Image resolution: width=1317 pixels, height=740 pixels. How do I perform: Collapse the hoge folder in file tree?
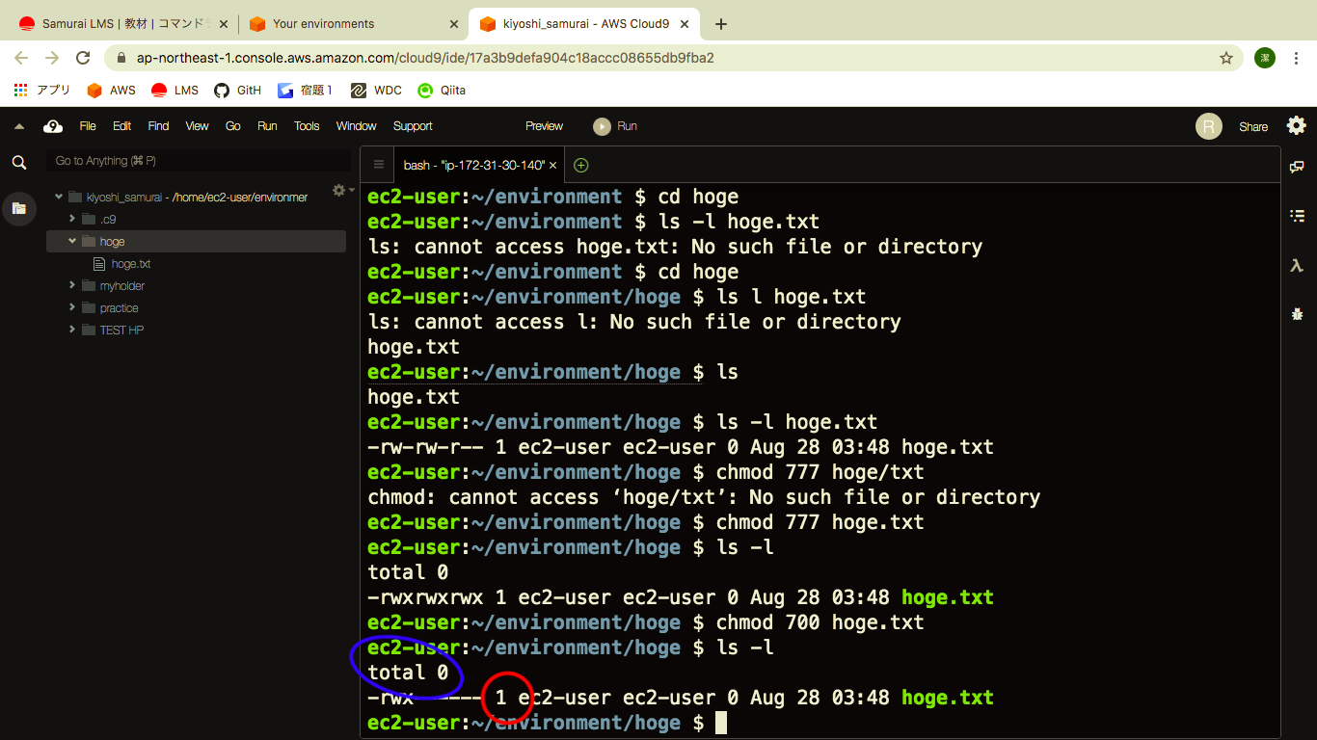[x=72, y=241]
